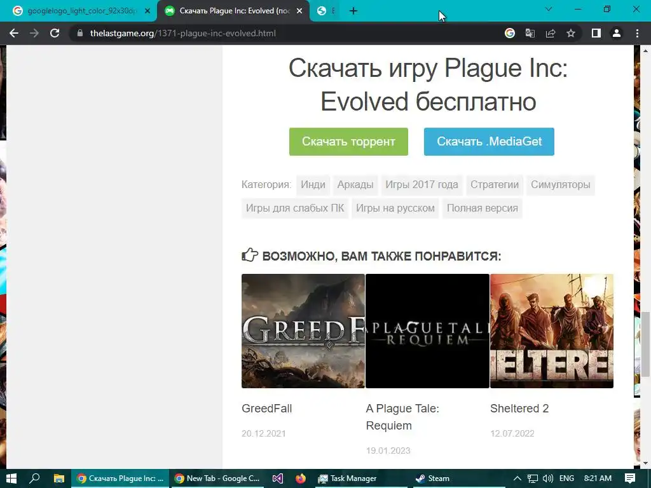
Task: Open the Sheltered 2 cover thumbnail
Action: [x=552, y=330]
